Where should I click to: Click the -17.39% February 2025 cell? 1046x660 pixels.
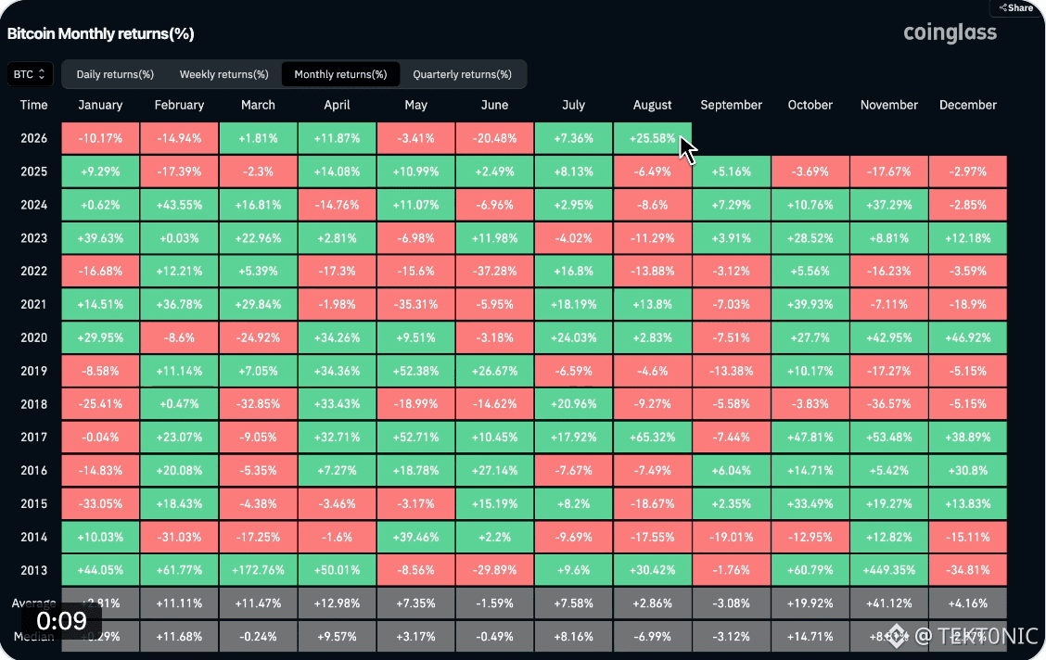179,171
